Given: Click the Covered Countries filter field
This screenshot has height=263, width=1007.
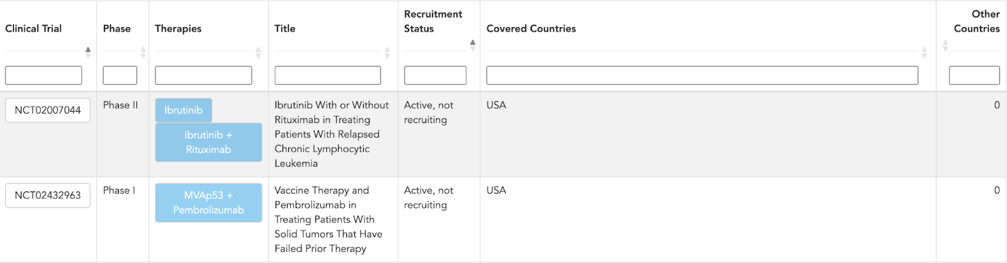Looking at the screenshot, I should click(702, 75).
